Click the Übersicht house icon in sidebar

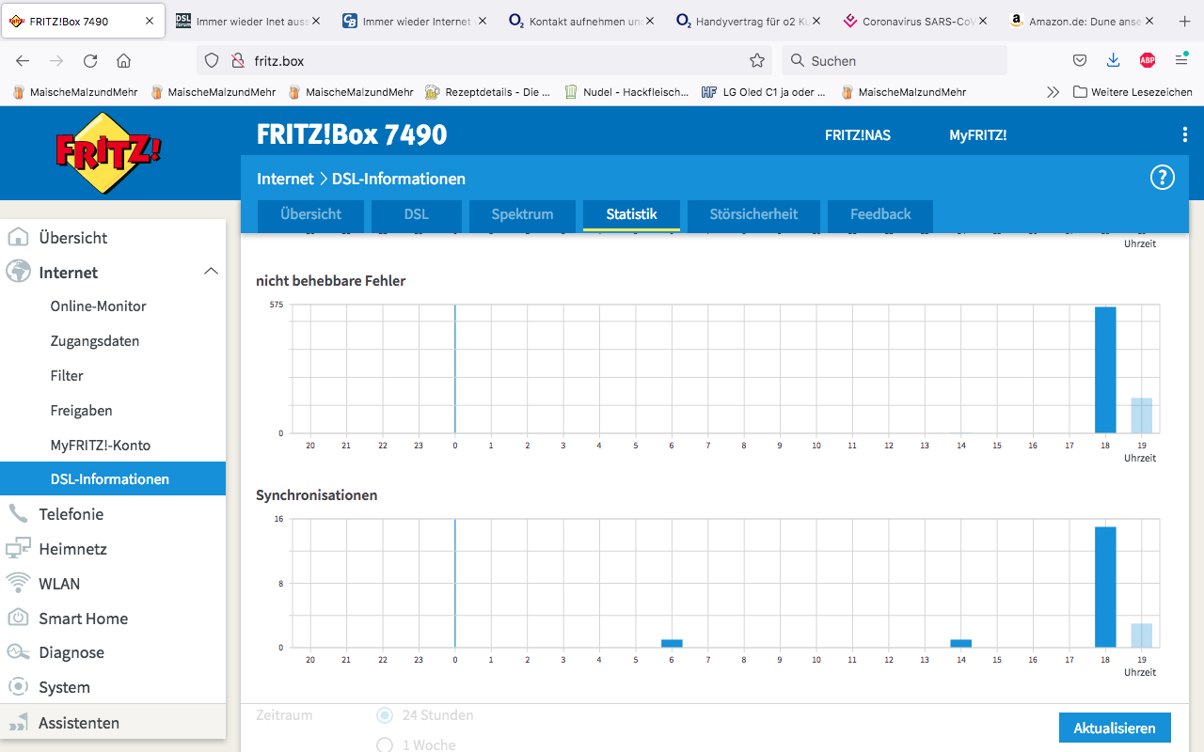tap(18, 238)
